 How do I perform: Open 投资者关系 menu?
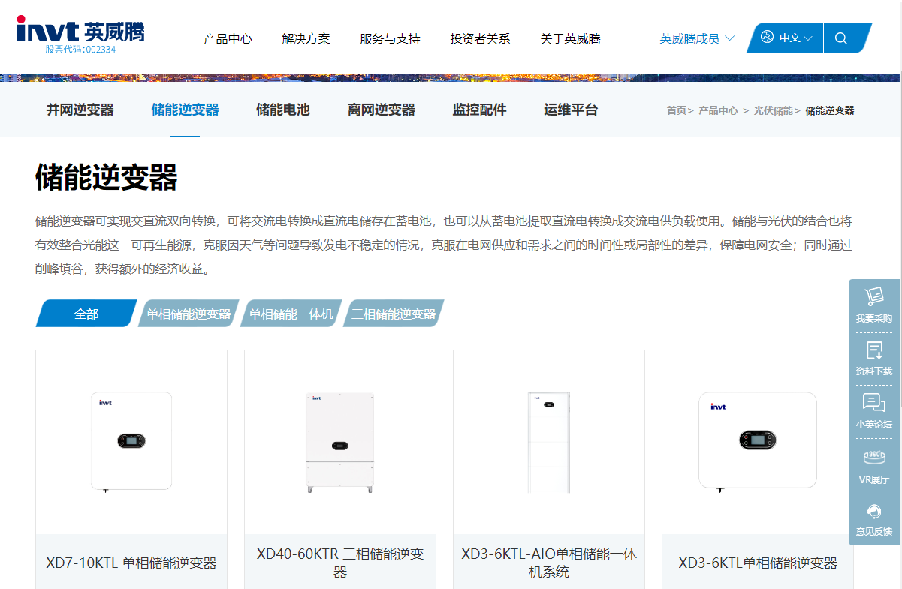tap(480, 38)
